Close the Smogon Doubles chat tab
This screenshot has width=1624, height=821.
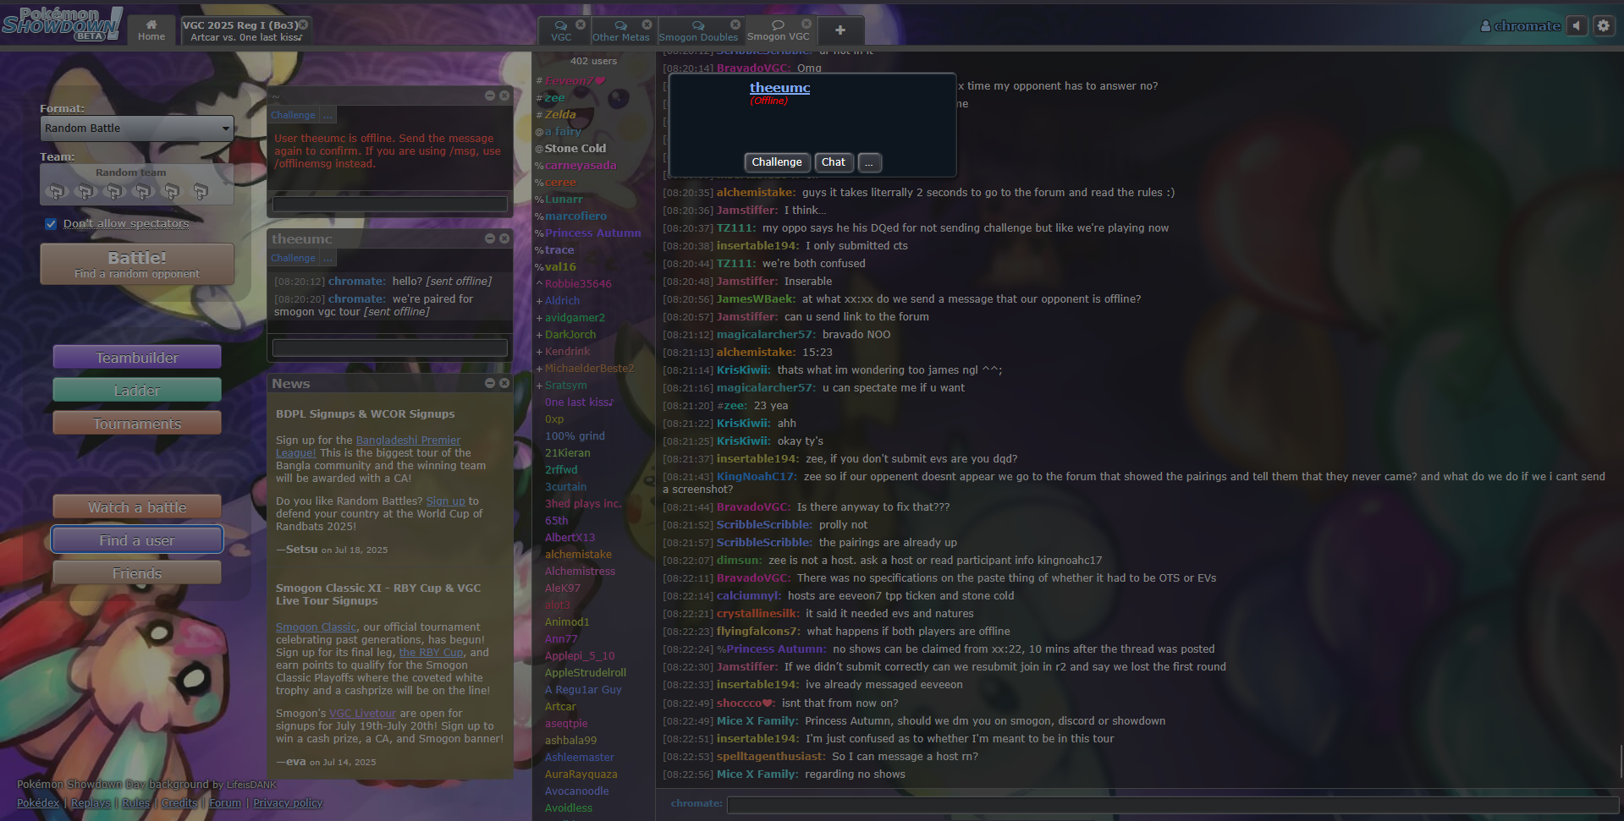tap(735, 25)
